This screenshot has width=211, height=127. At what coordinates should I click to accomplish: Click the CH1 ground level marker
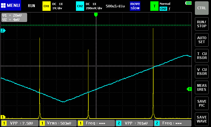click(3, 117)
